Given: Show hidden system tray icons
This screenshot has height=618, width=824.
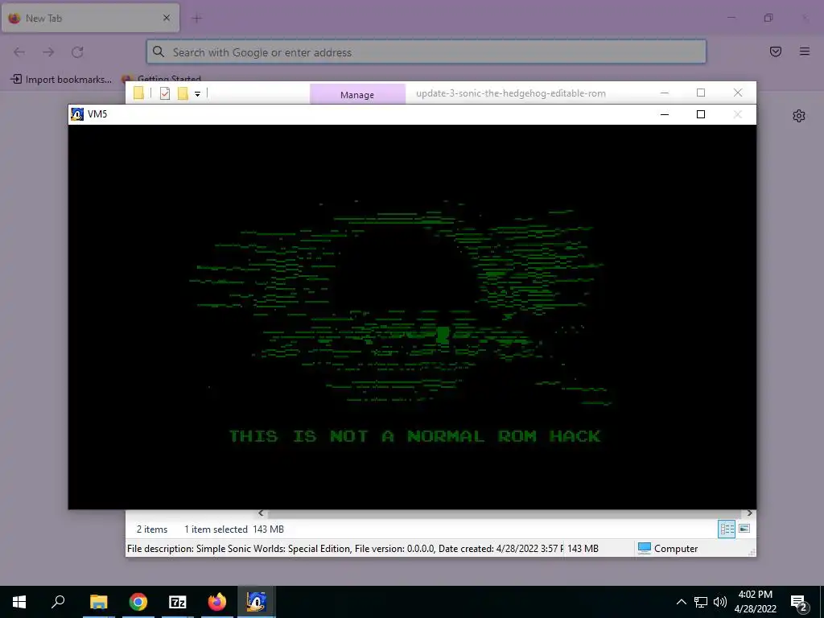Looking at the screenshot, I should (x=681, y=602).
